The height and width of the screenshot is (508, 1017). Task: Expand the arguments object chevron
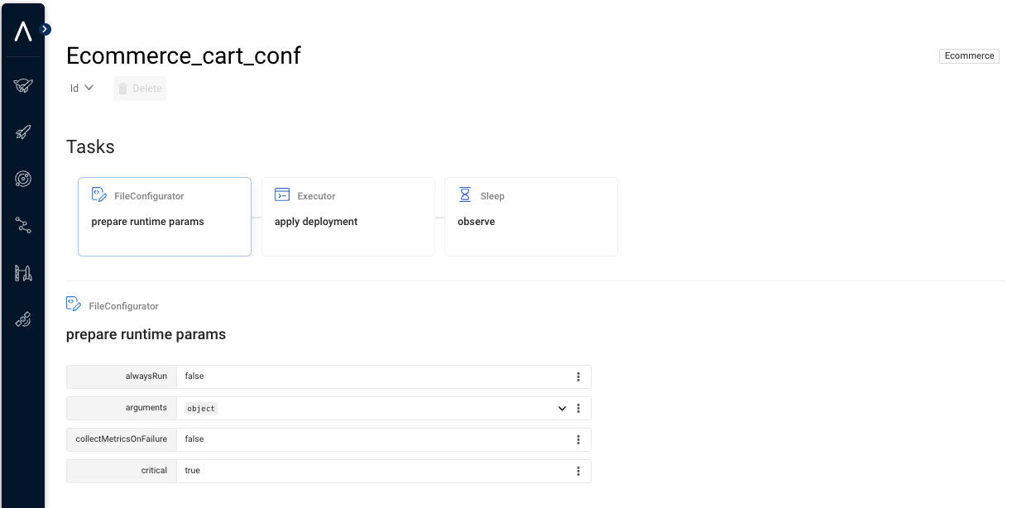click(x=562, y=409)
